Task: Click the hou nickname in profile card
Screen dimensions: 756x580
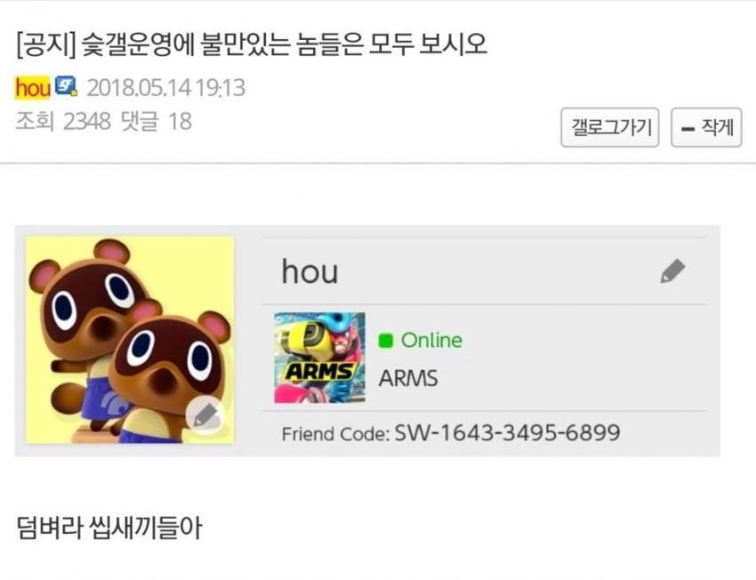Action: pos(310,271)
